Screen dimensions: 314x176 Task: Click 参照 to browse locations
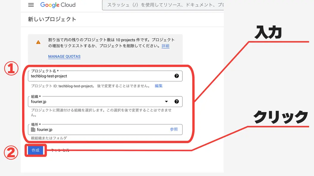coord(174,129)
